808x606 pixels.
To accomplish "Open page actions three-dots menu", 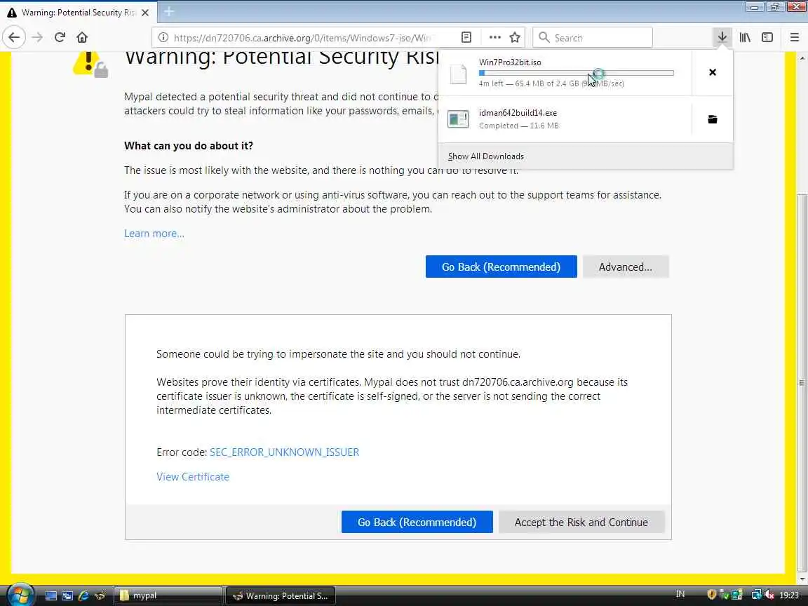I will pyautogui.click(x=494, y=37).
